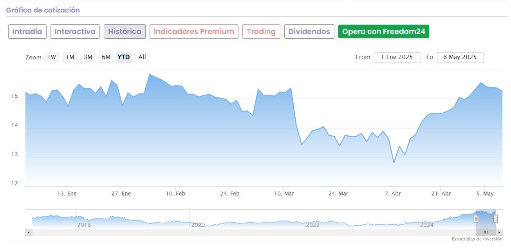Image resolution: width=511 pixels, height=251 pixels.
Task: Select the 1W zoom range
Action: click(x=52, y=57)
